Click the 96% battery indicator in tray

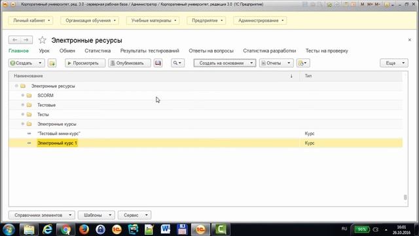tap(362, 229)
